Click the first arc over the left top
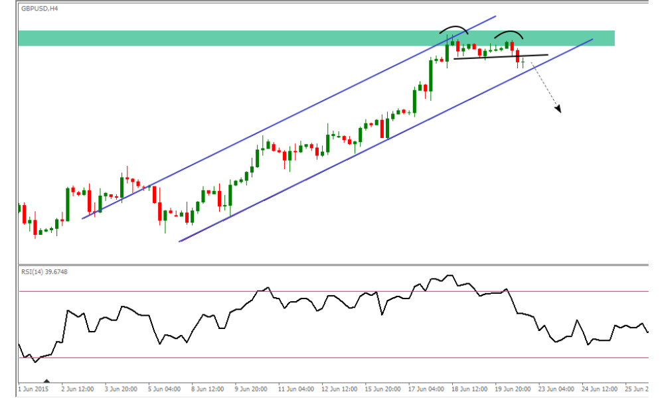664x398 pixels. 454,29
